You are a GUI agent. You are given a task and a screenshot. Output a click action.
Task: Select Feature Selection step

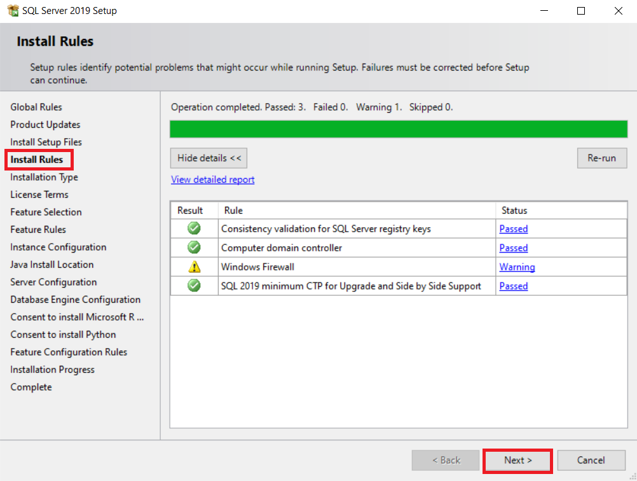click(46, 212)
